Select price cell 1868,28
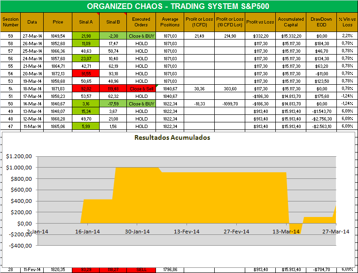 (58, 119)
